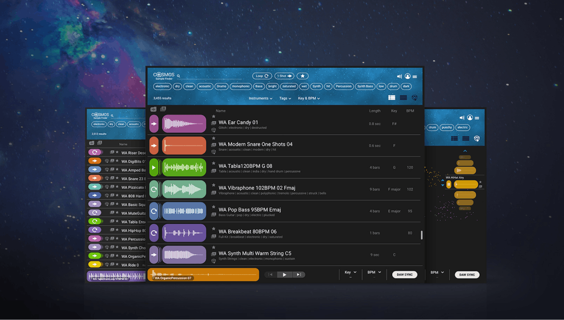The image size is (564, 320).
Task: Click the cosmos icon under WA Ear Candy 01
Action: pyautogui.click(x=214, y=130)
